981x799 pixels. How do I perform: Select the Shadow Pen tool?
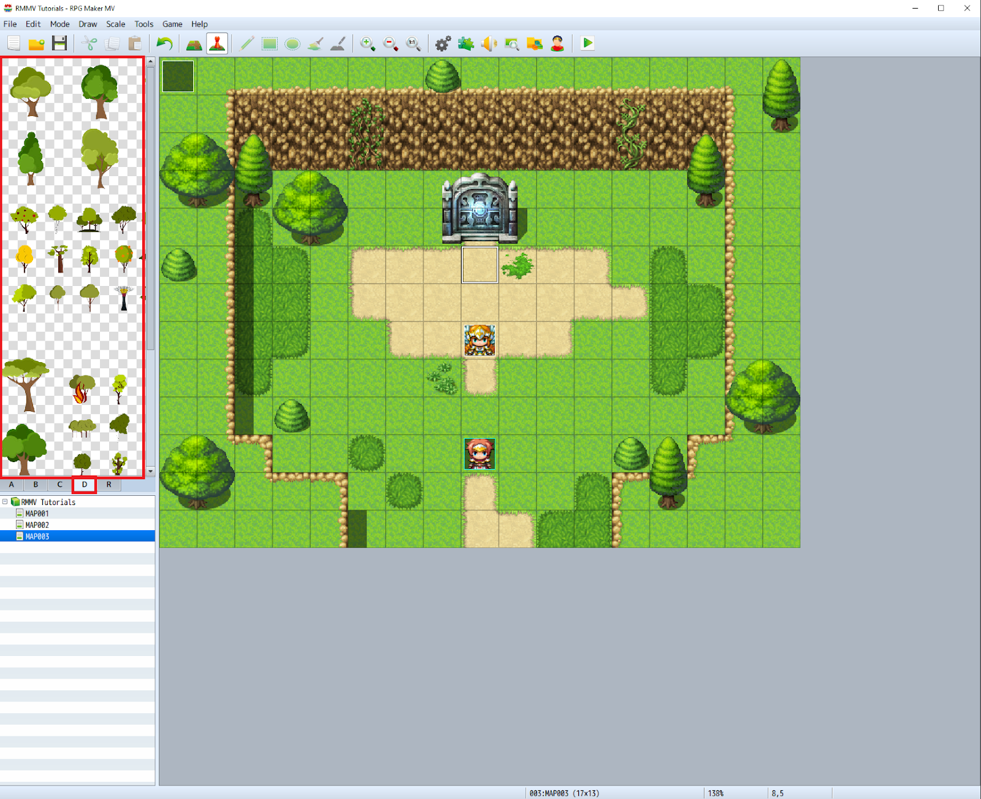click(x=338, y=44)
